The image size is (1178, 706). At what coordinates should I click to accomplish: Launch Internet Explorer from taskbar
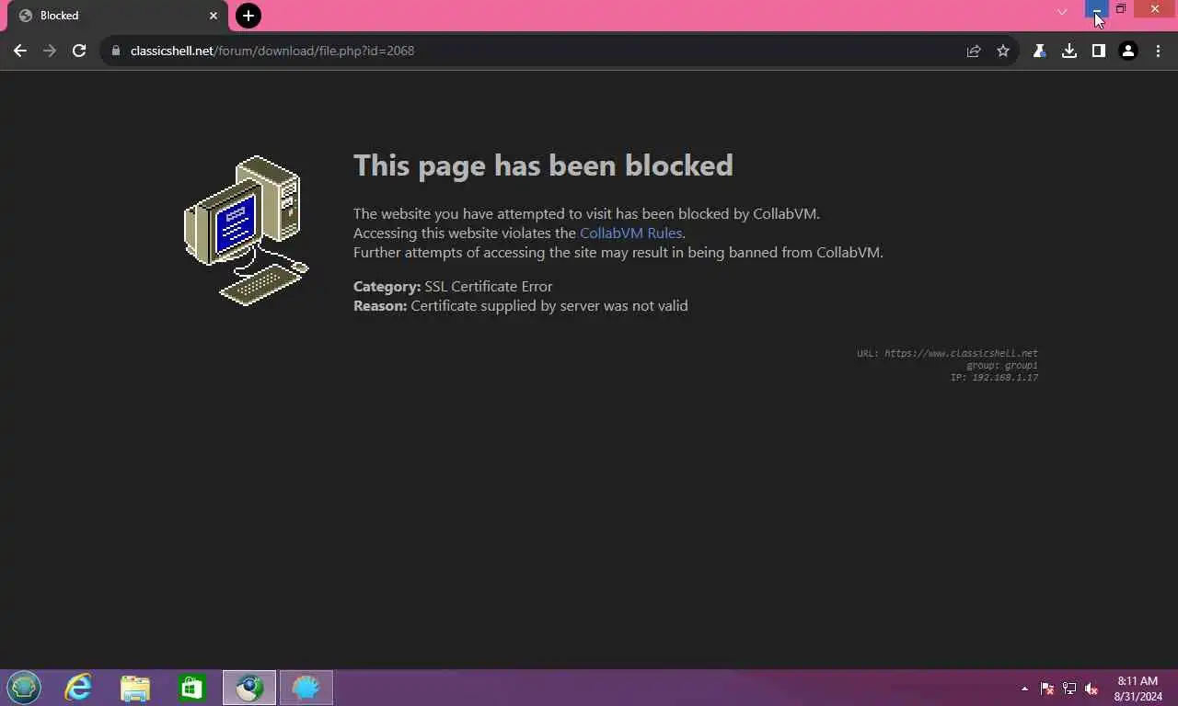pos(78,688)
